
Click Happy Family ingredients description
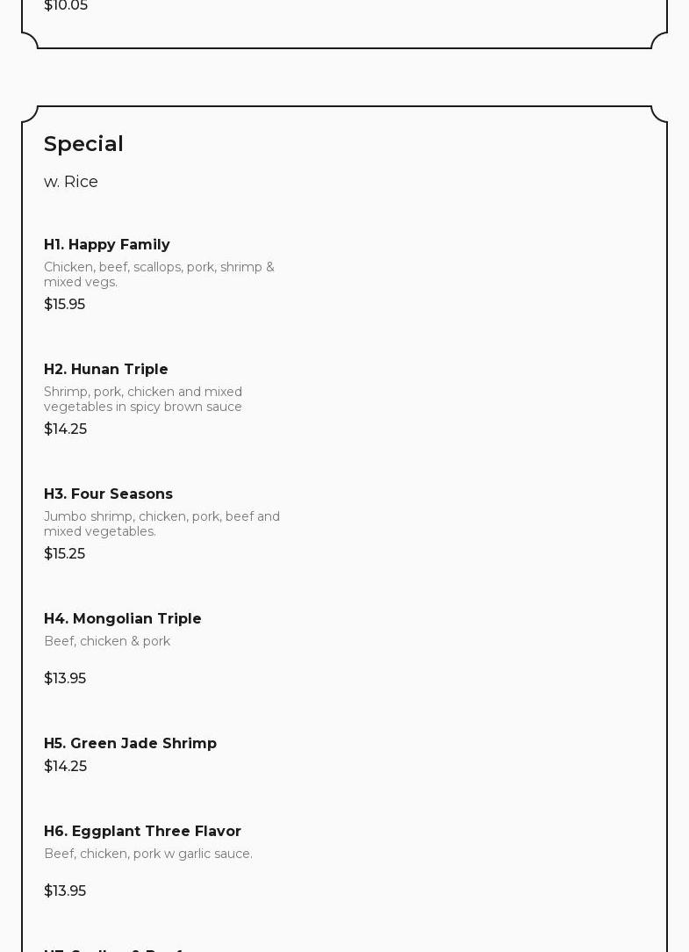point(159,274)
